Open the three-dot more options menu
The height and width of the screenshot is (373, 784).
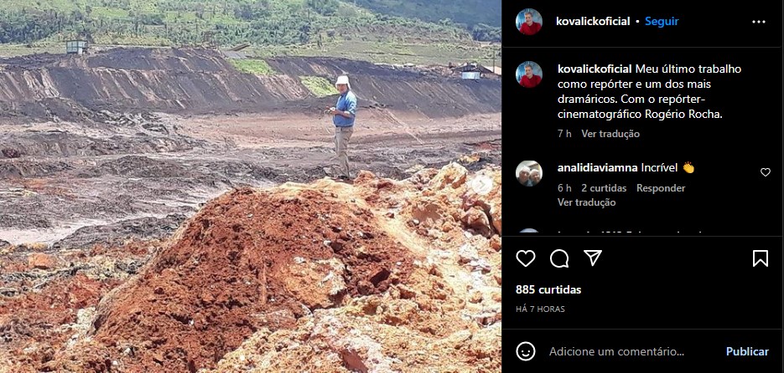pyautogui.click(x=759, y=22)
